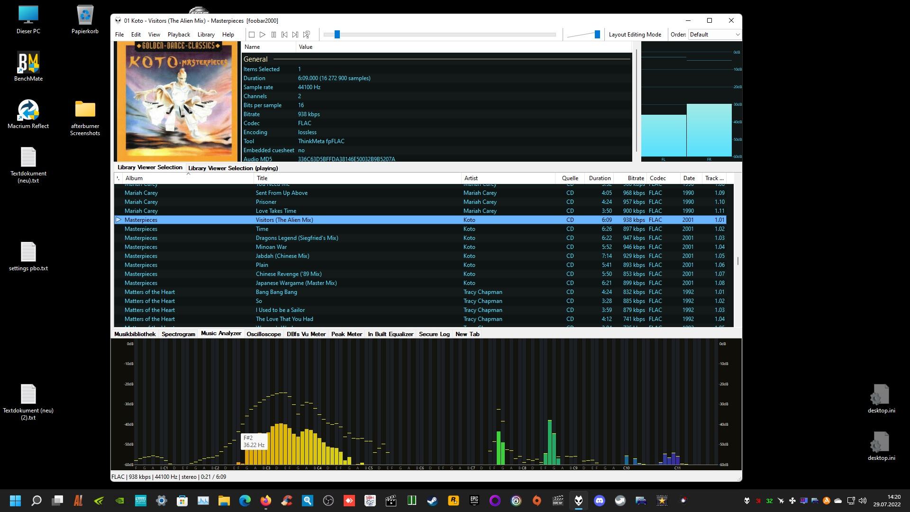Sort by the Duration column header
This screenshot has width=910, height=512.
click(x=600, y=178)
